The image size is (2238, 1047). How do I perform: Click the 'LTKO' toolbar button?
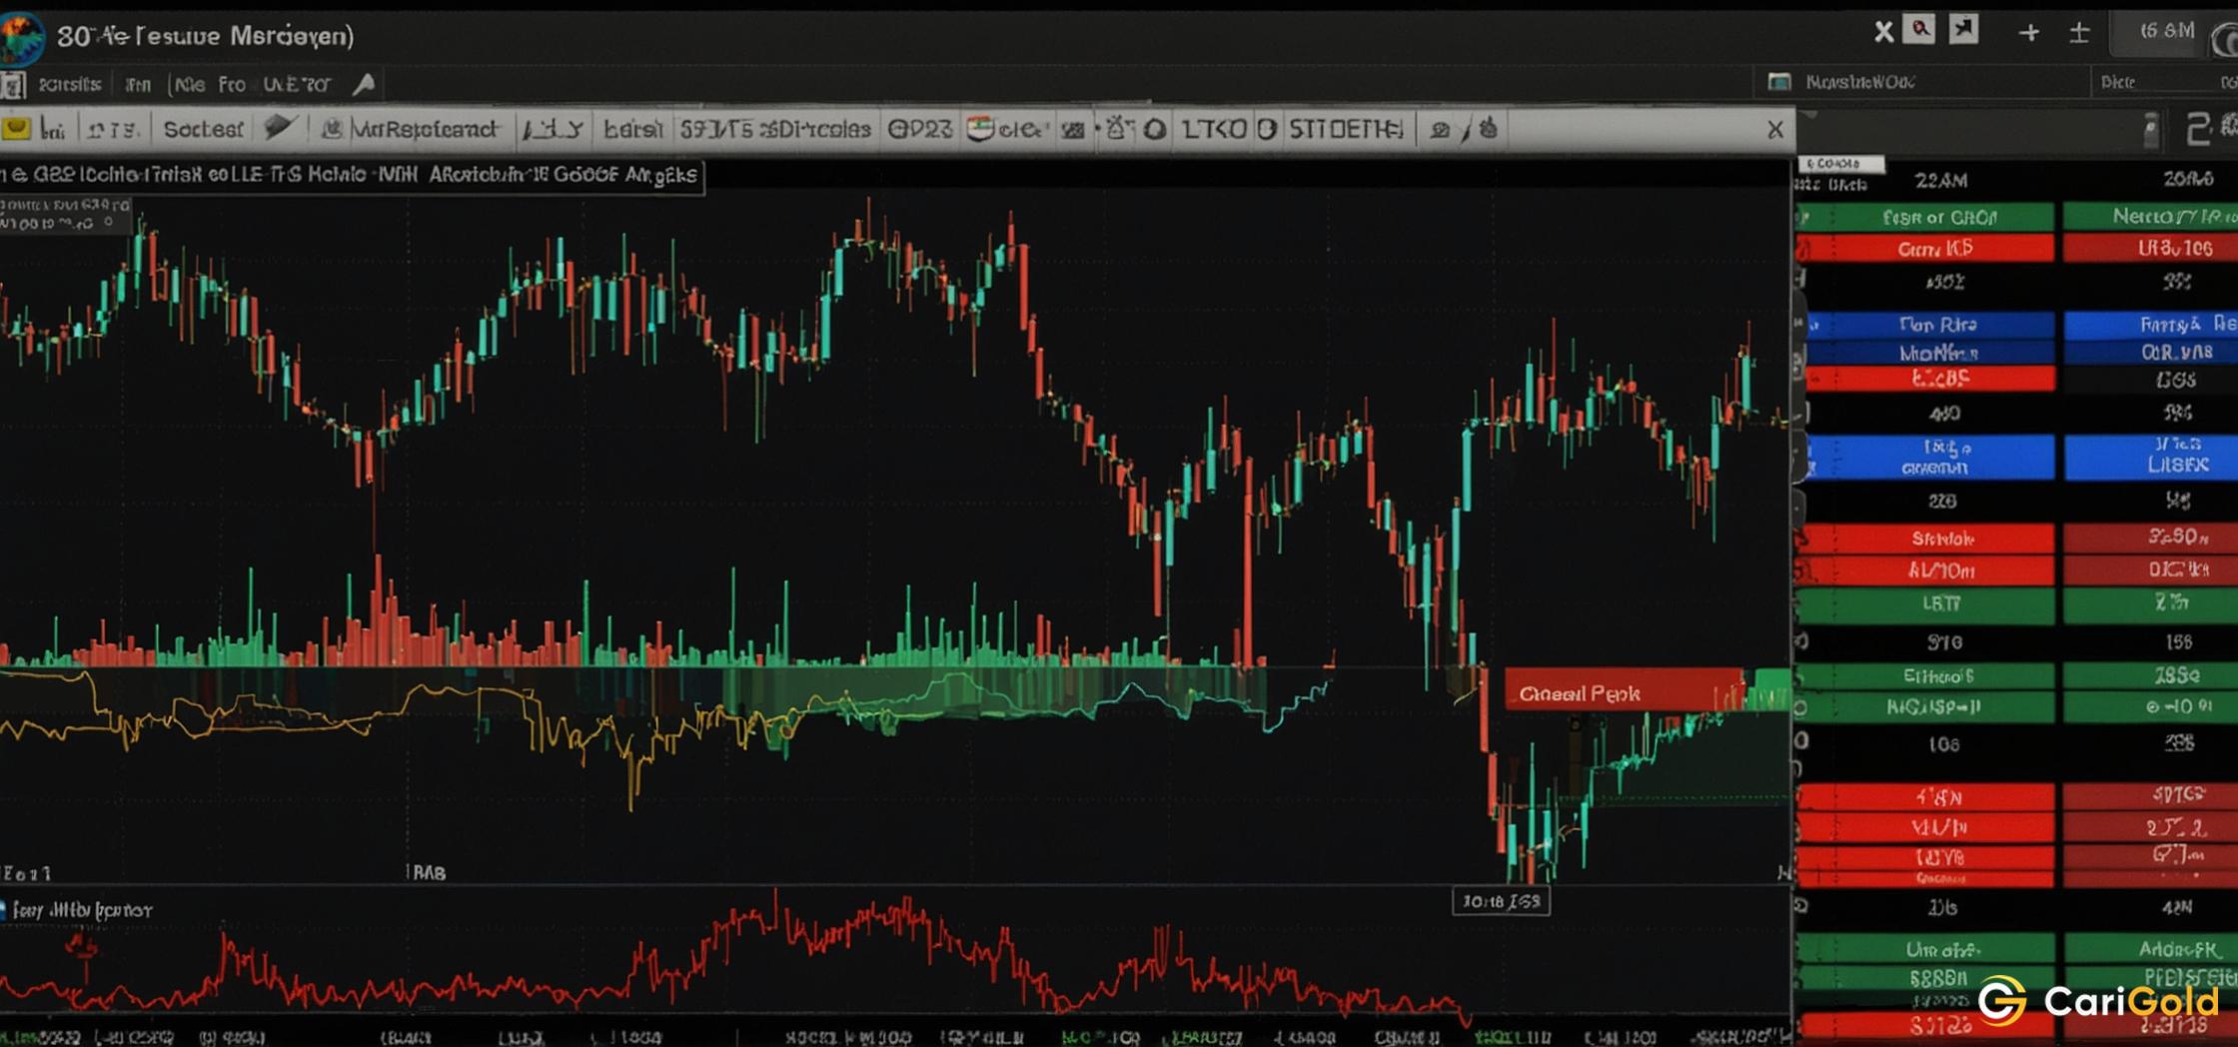(x=1214, y=129)
